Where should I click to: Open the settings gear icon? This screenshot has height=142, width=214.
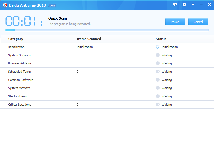click(x=184, y=5)
